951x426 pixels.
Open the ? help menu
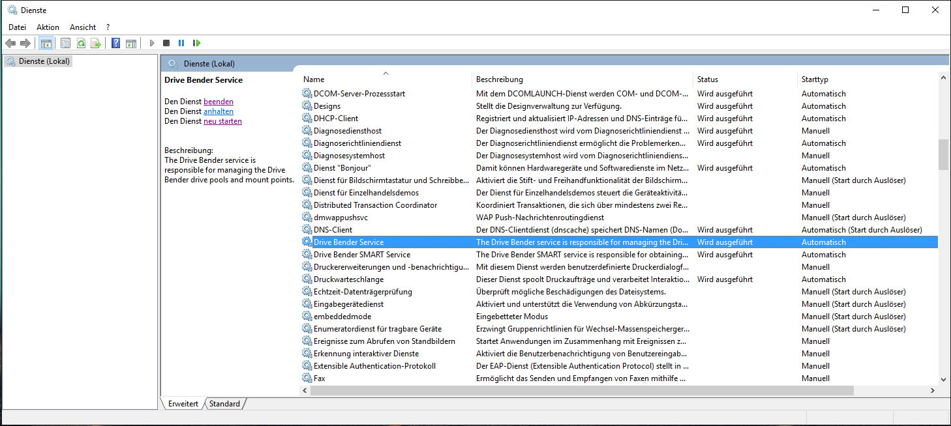click(108, 27)
